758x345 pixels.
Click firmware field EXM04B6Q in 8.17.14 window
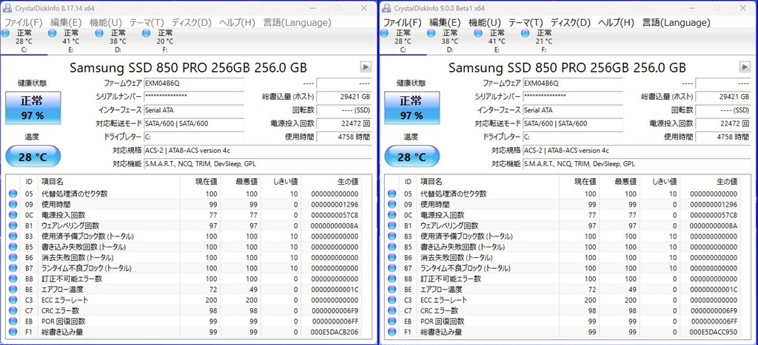tap(194, 83)
